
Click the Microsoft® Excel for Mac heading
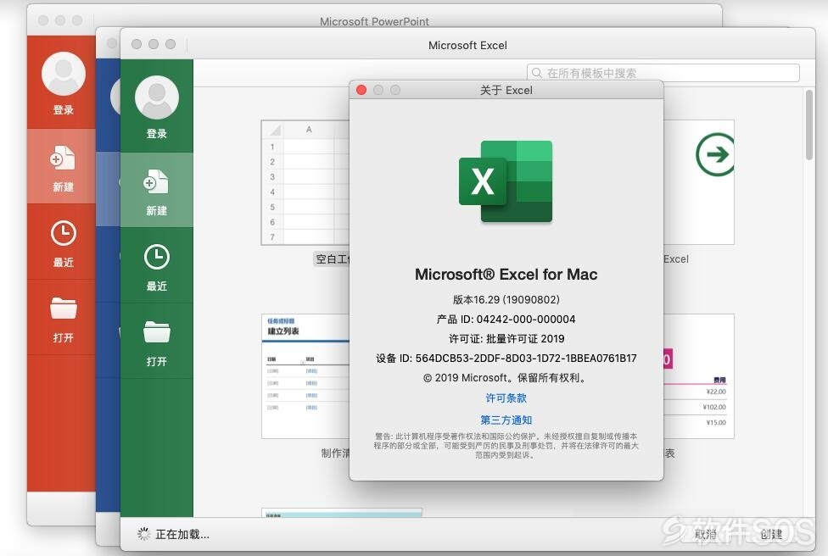click(x=506, y=275)
